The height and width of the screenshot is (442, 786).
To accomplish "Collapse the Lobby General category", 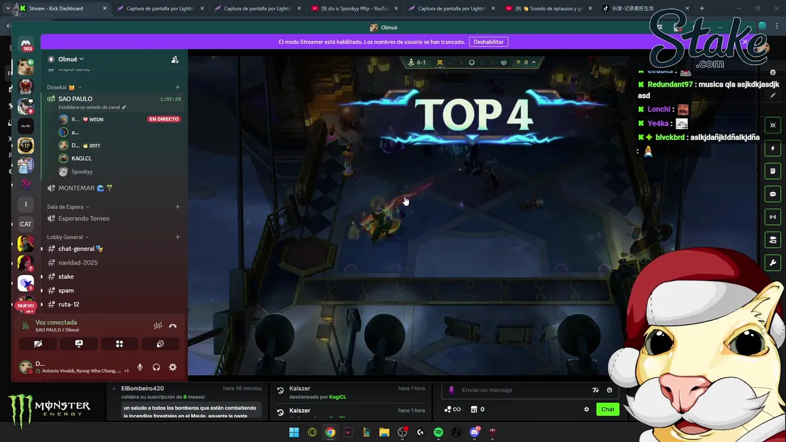I will click(x=68, y=237).
